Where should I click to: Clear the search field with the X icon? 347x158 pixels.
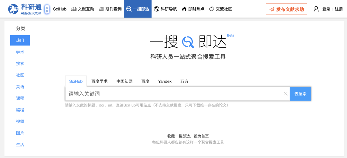(286, 94)
